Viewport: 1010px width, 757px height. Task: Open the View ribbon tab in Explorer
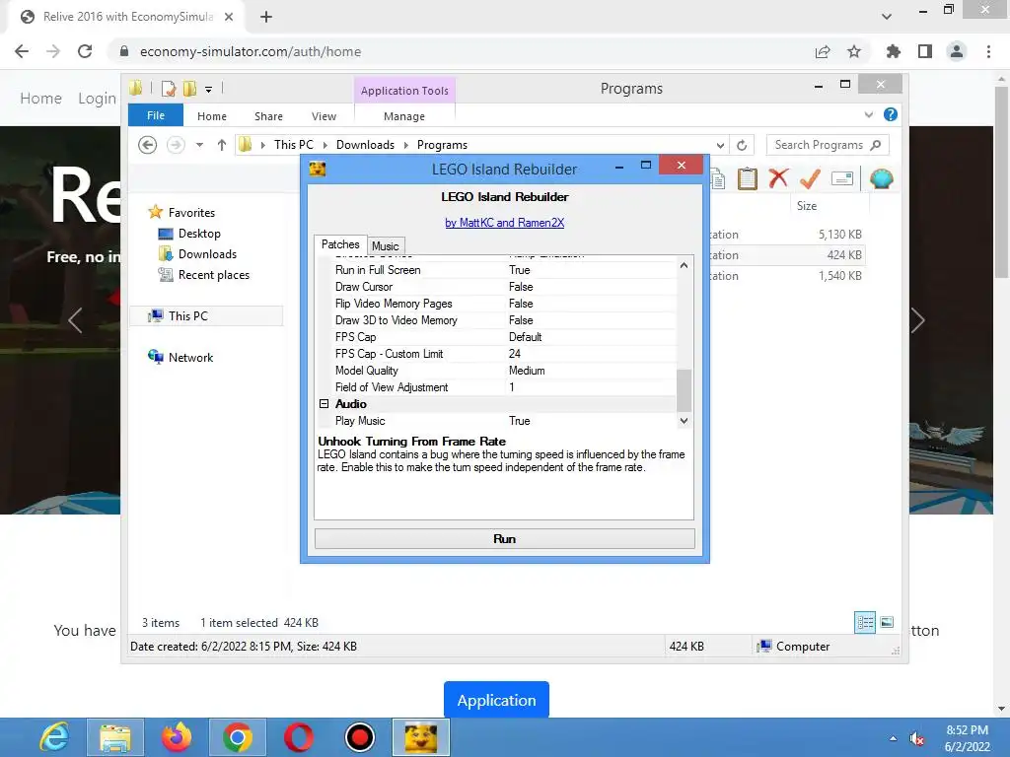(x=324, y=116)
